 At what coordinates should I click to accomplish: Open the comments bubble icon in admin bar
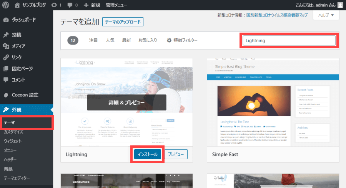click(x=70, y=5)
